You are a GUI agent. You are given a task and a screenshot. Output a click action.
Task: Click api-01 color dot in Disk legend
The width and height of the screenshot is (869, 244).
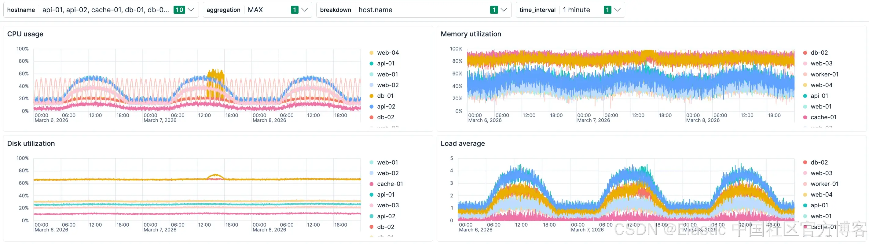coord(372,195)
